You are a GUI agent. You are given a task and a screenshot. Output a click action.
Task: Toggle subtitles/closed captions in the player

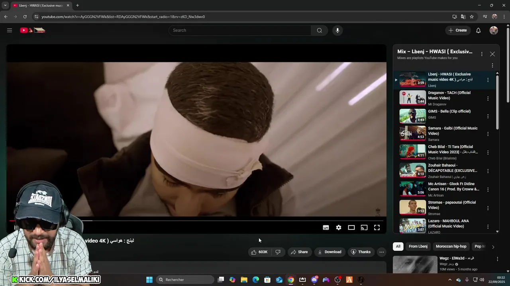pos(326,228)
